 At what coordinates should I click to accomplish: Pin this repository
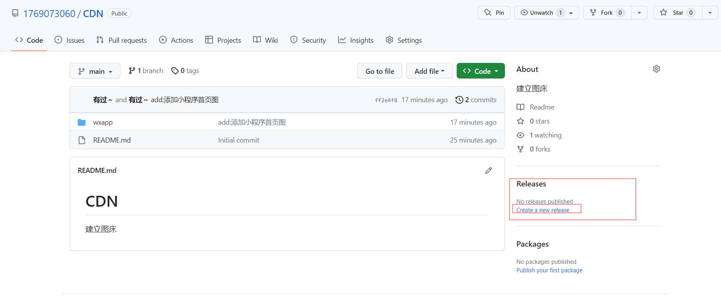494,13
